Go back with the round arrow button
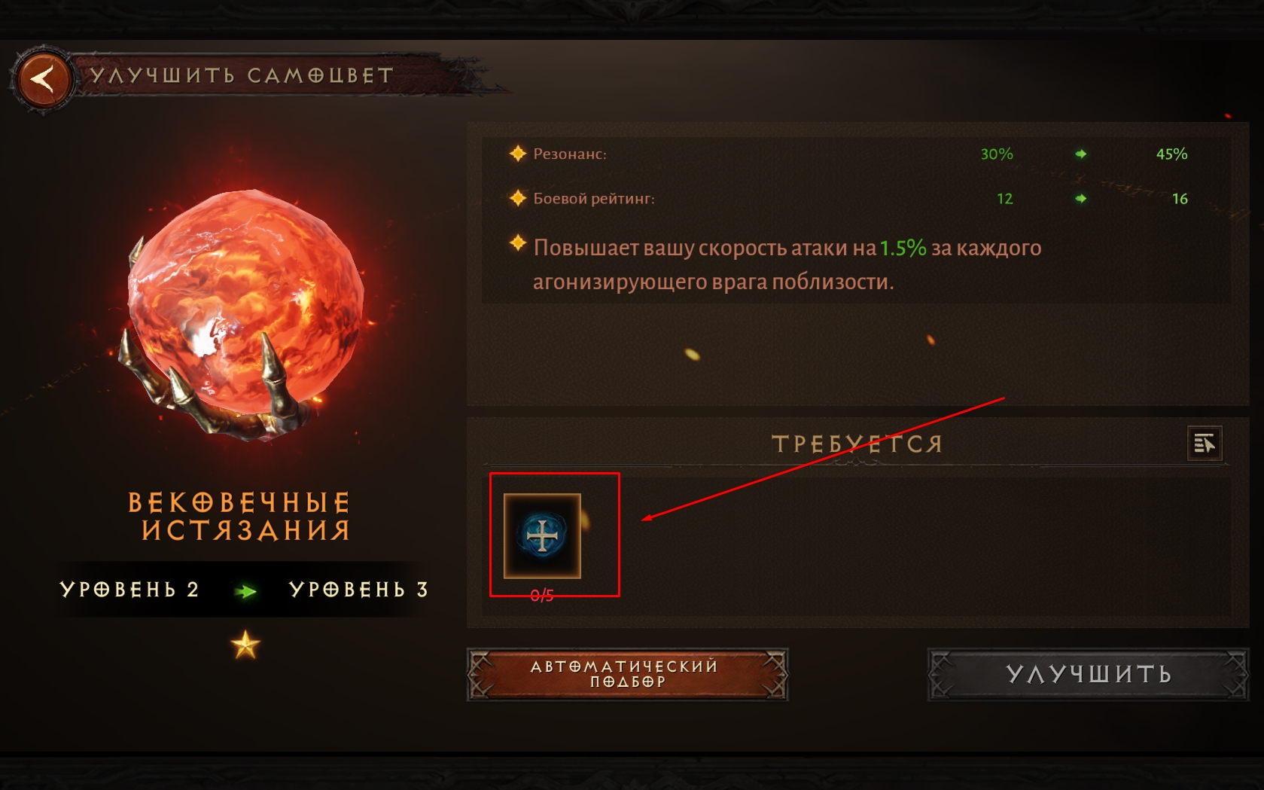The image size is (1264, 790). 43,79
